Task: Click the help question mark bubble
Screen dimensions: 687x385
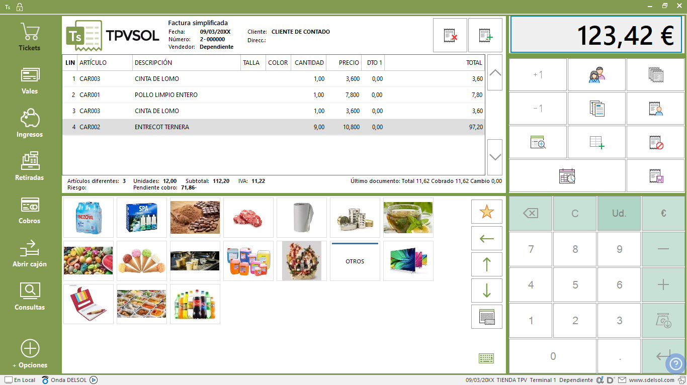Action: (675, 363)
